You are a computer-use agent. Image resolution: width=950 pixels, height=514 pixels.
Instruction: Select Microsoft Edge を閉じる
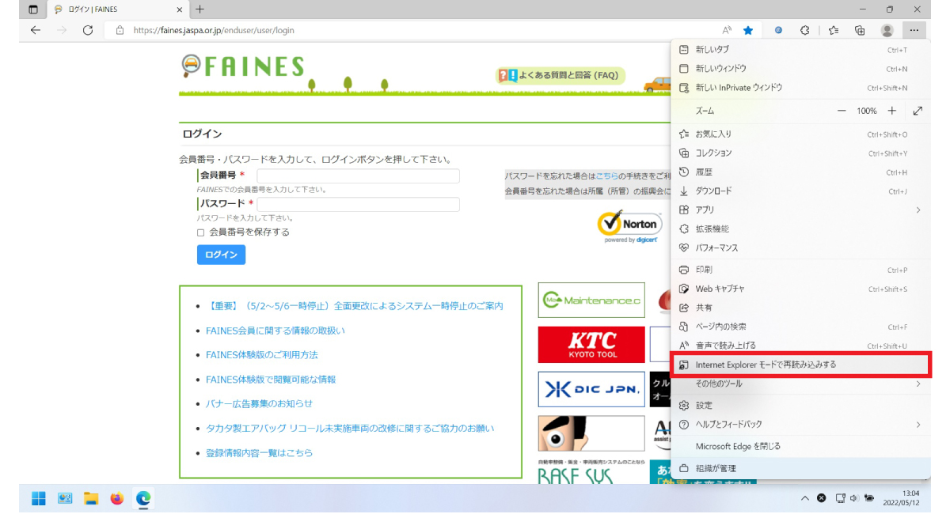[800, 446]
